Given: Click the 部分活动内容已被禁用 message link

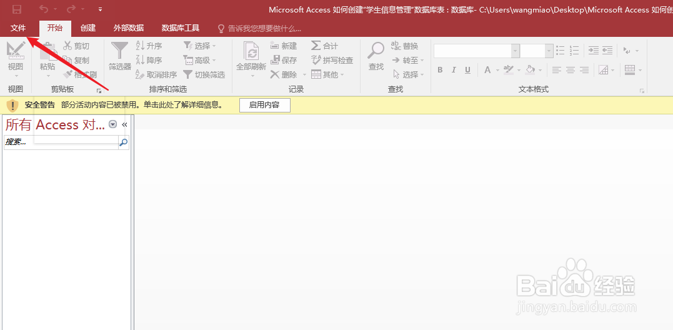Looking at the screenshot, I should point(142,105).
